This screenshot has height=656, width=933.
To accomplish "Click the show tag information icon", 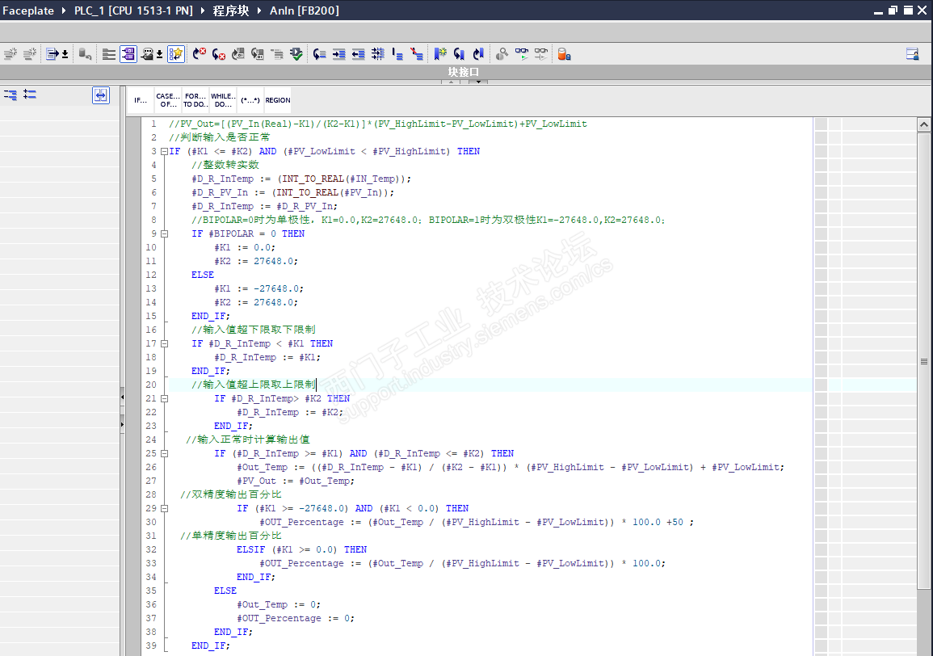I will coord(147,54).
